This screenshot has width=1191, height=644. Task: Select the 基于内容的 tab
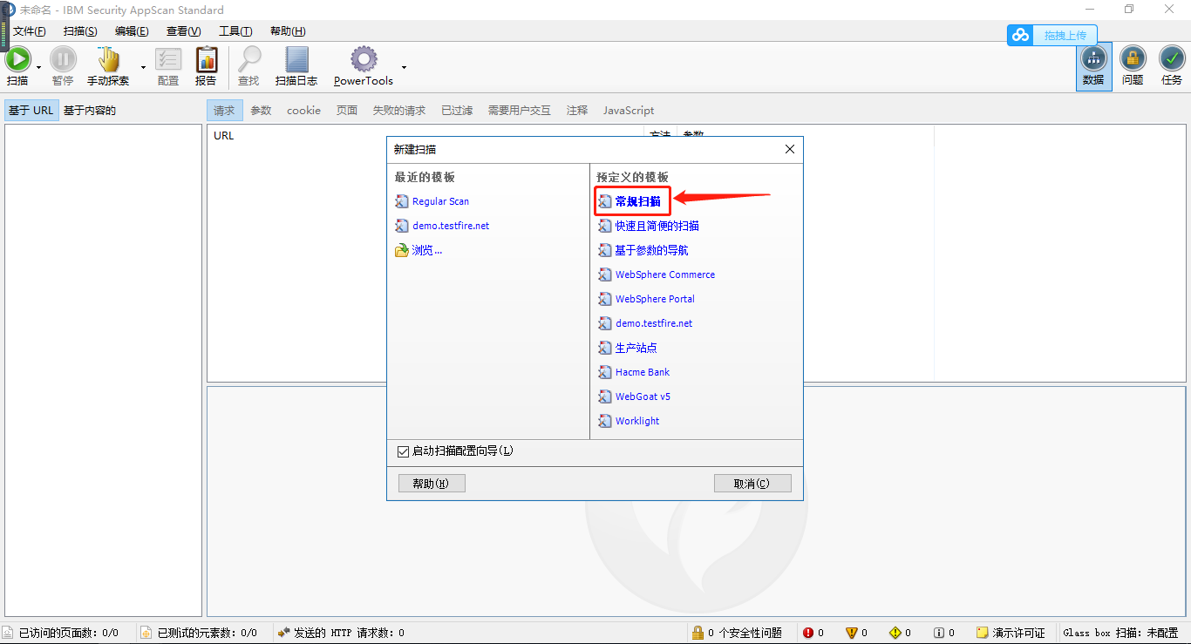[x=90, y=111]
